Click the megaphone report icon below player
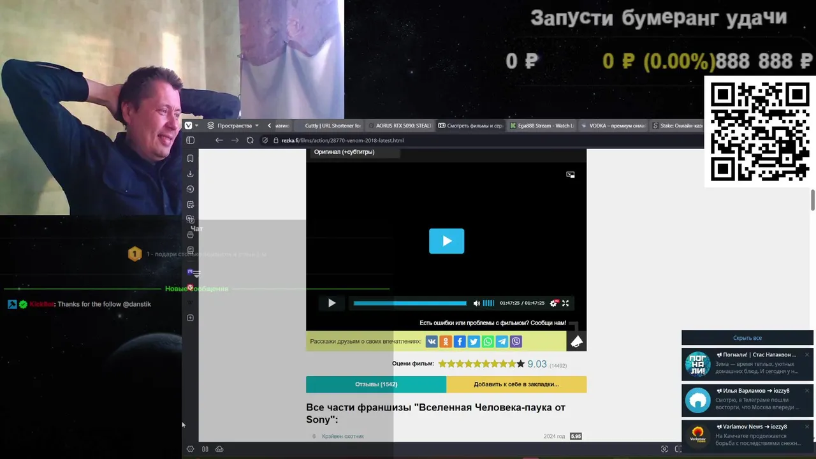Viewport: 816px width, 459px height. point(576,342)
